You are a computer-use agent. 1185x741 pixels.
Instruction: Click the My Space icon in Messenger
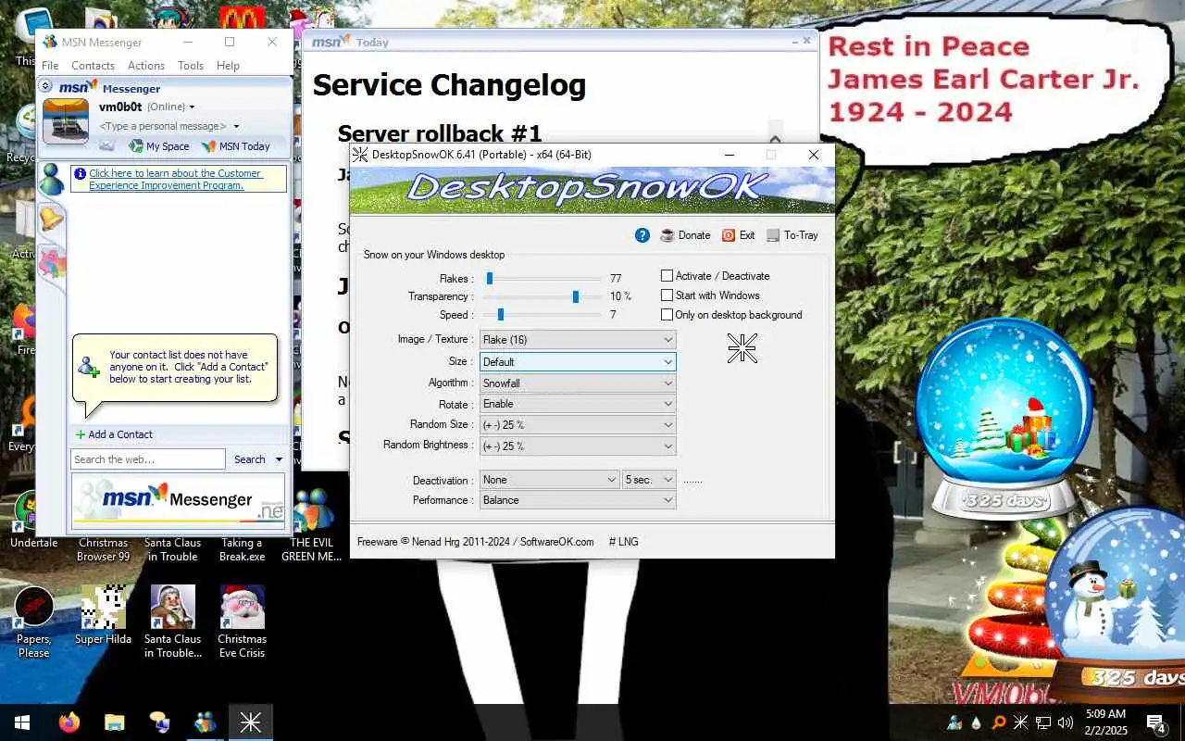click(136, 145)
